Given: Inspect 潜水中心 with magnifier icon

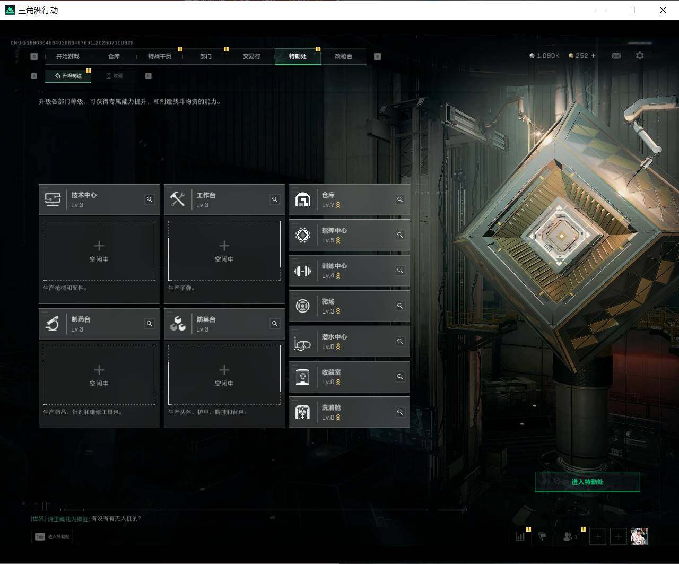Looking at the screenshot, I should [400, 341].
